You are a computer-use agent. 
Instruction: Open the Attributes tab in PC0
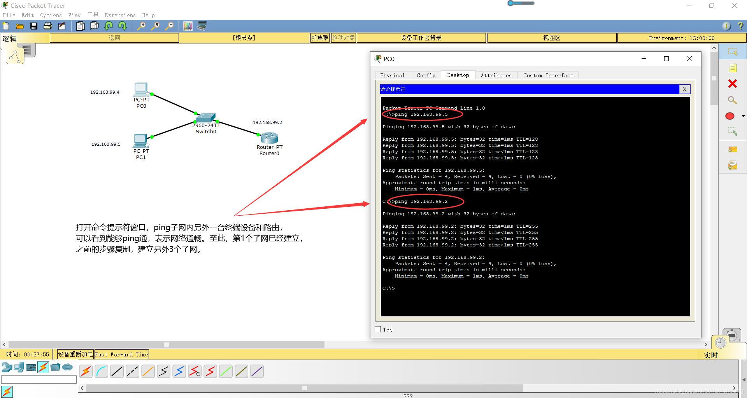496,75
